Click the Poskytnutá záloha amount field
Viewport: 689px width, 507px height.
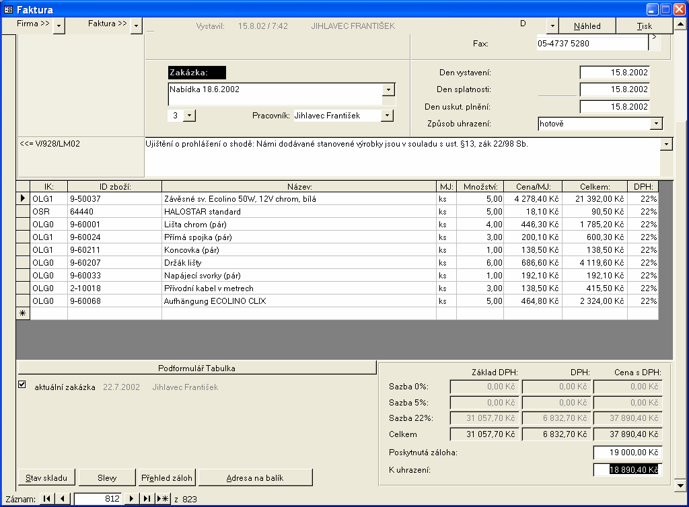point(627,453)
